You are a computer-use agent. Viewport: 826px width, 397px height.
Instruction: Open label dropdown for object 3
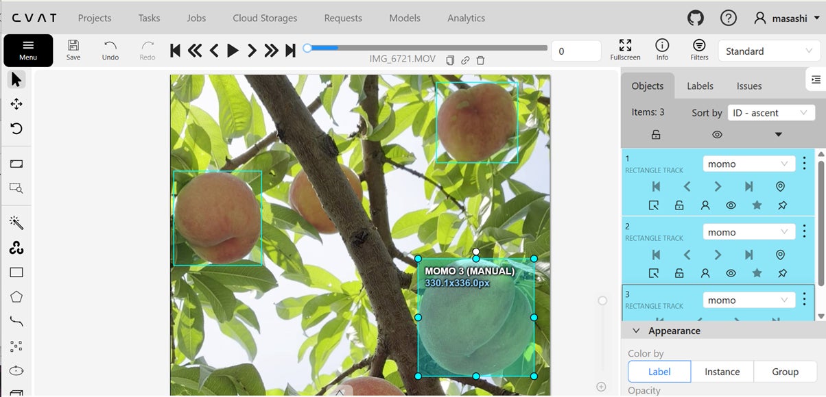(x=749, y=300)
